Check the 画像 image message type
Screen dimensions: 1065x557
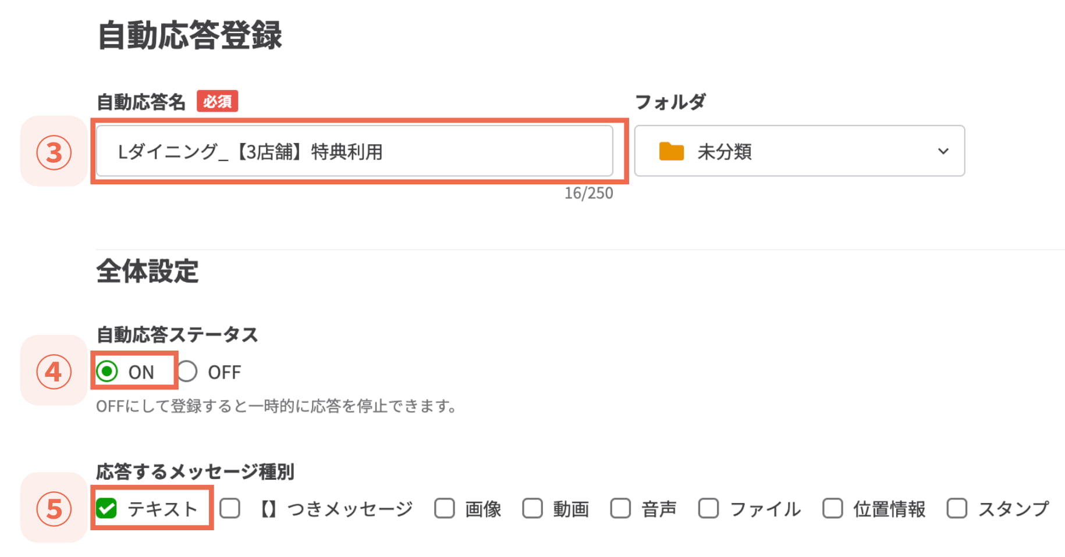445,508
